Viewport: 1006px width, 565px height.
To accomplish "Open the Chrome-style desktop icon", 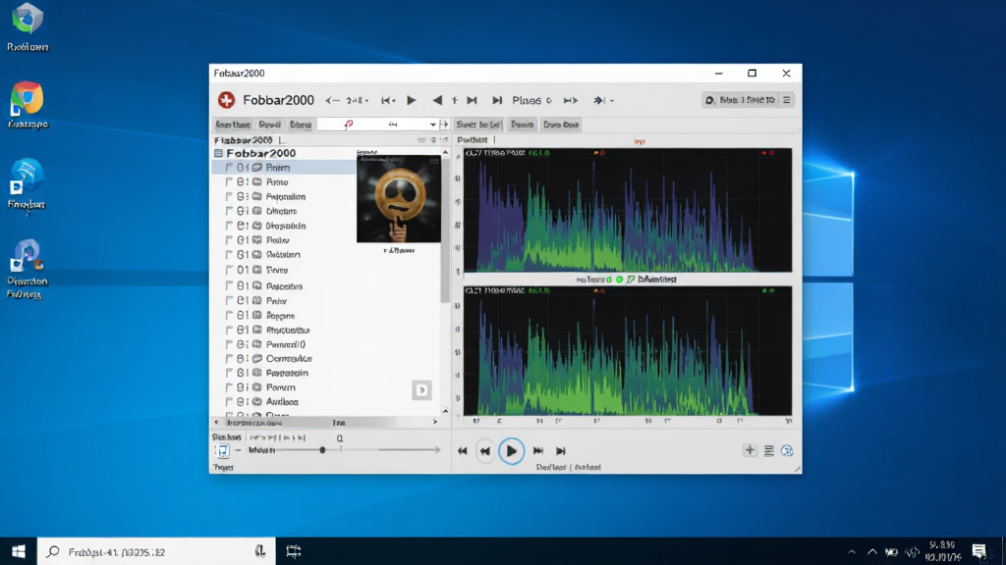I will (27, 99).
